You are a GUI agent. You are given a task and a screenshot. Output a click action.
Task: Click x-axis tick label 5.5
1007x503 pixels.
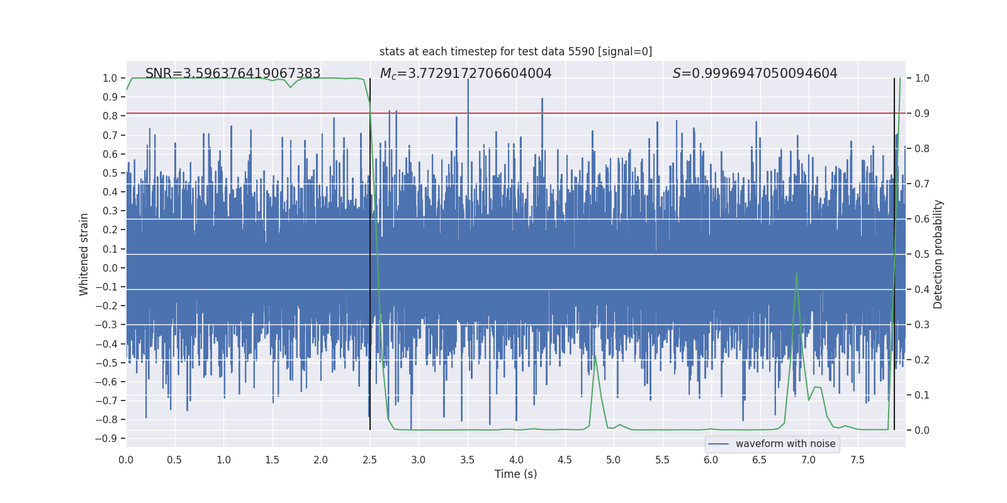(662, 460)
